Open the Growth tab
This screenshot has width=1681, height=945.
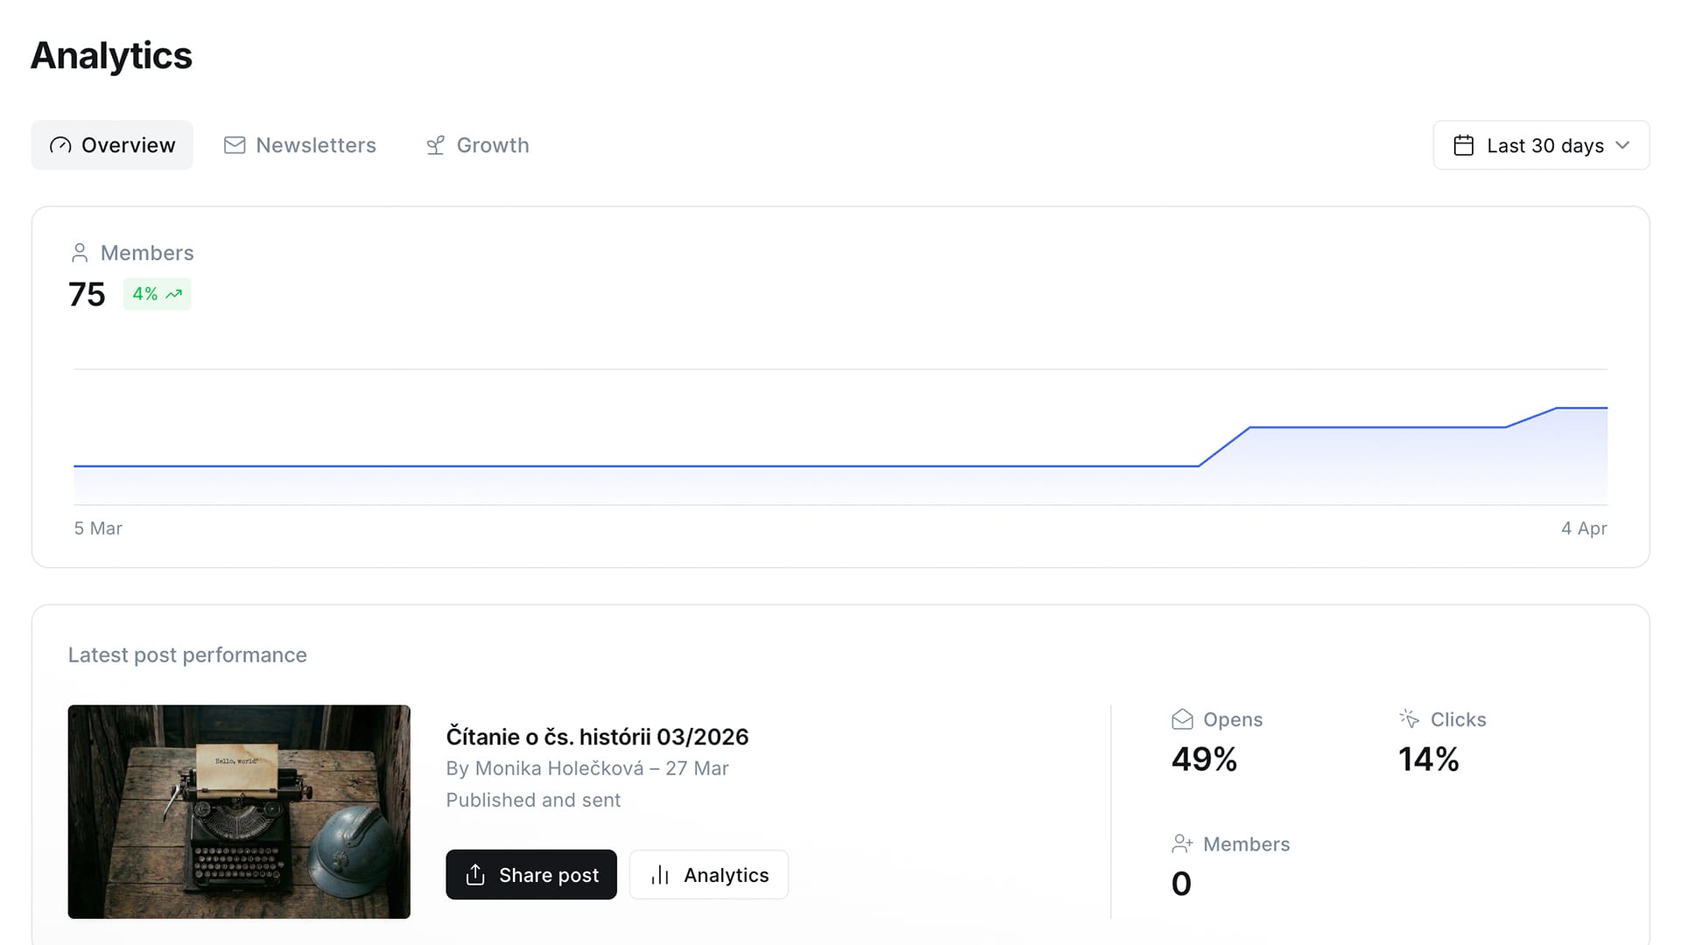tap(477, 145)
